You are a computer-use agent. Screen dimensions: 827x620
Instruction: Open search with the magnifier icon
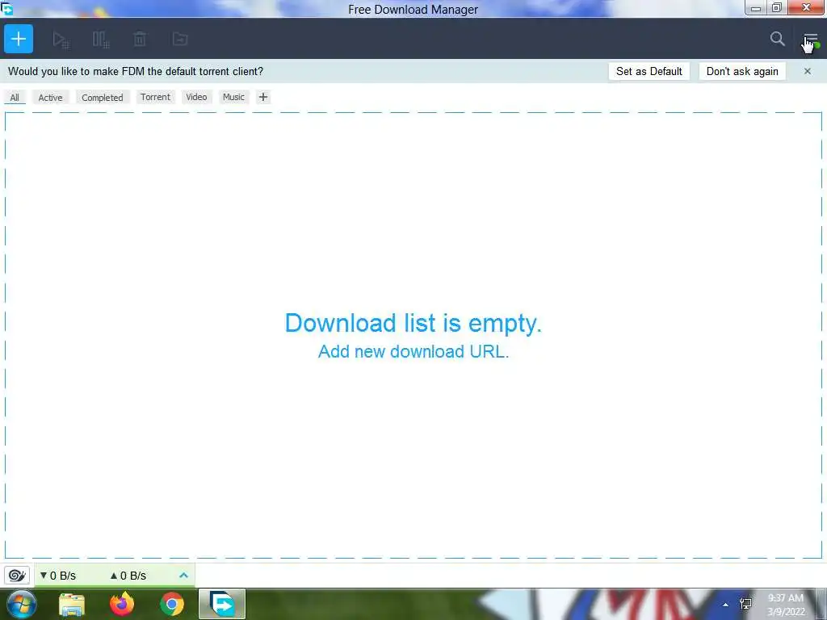coord(777,39)
